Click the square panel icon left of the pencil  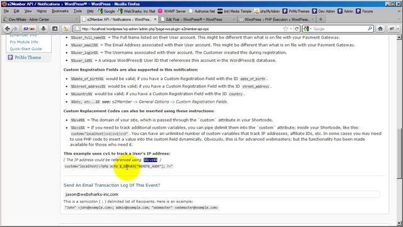(x=55, y=29)
